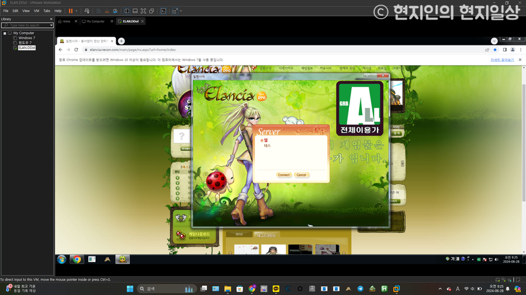Open File Explorer on the host taskbar

tap(228, 289)
